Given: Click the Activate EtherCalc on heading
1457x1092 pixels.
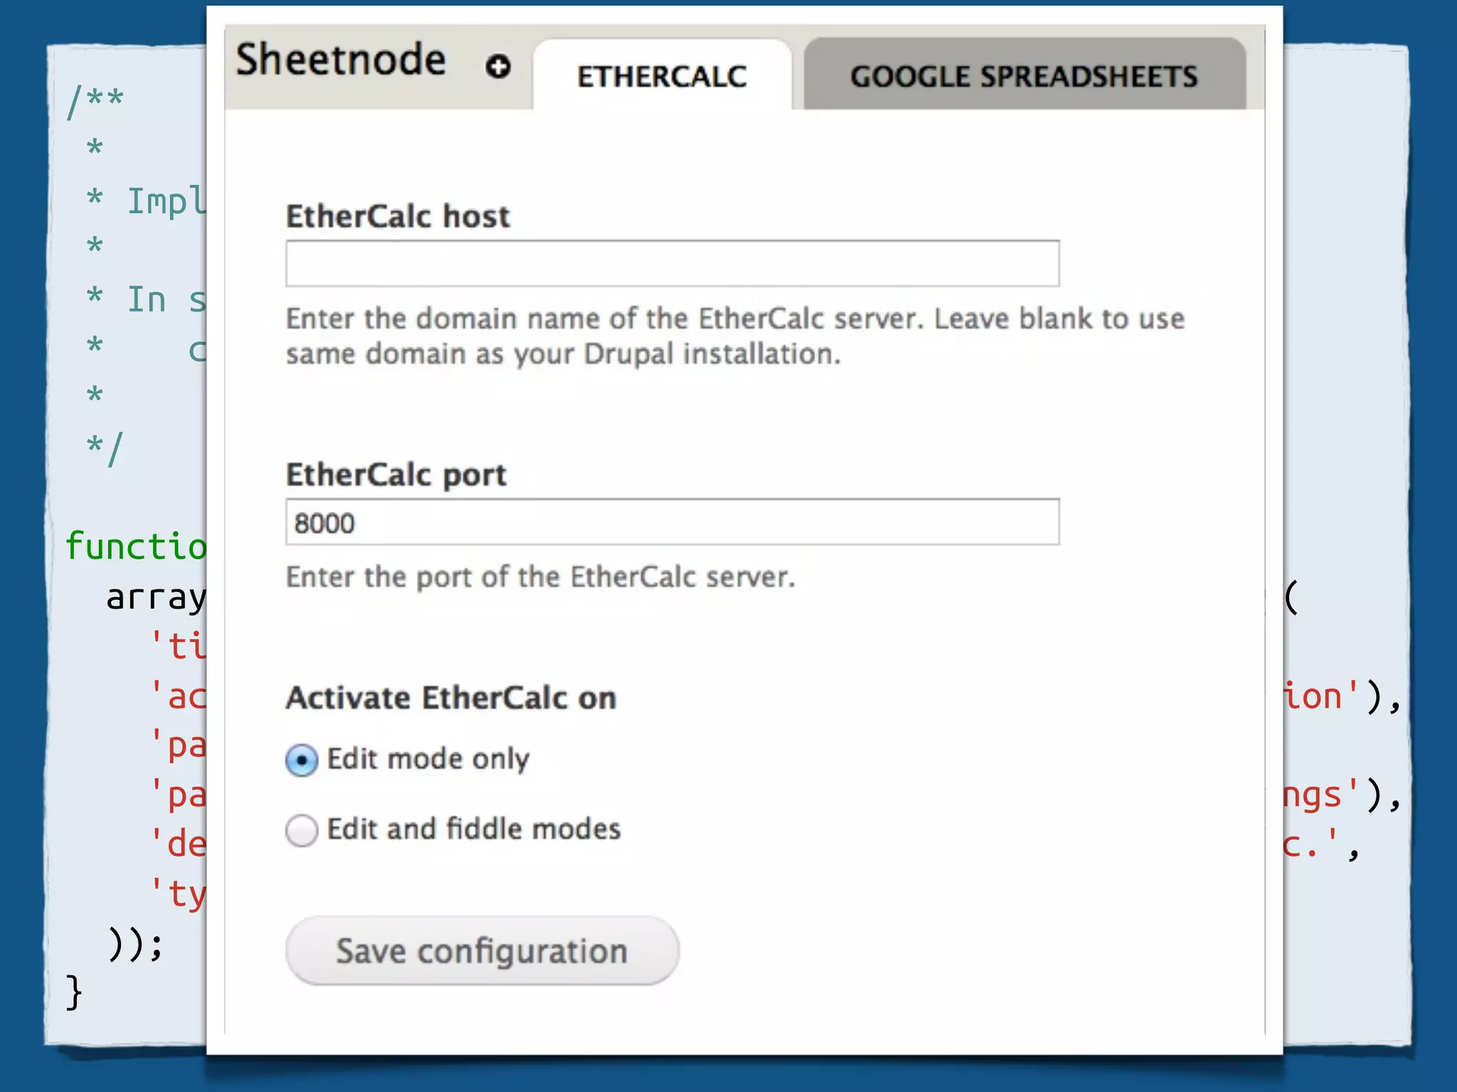Looking at the screenshot, I should pyautogui.click(x=451, y=697).
